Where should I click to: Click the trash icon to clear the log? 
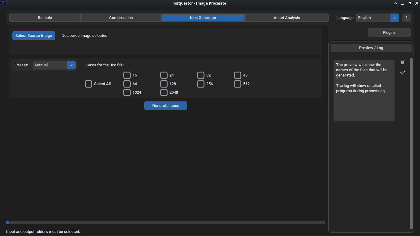pos(402,62)
